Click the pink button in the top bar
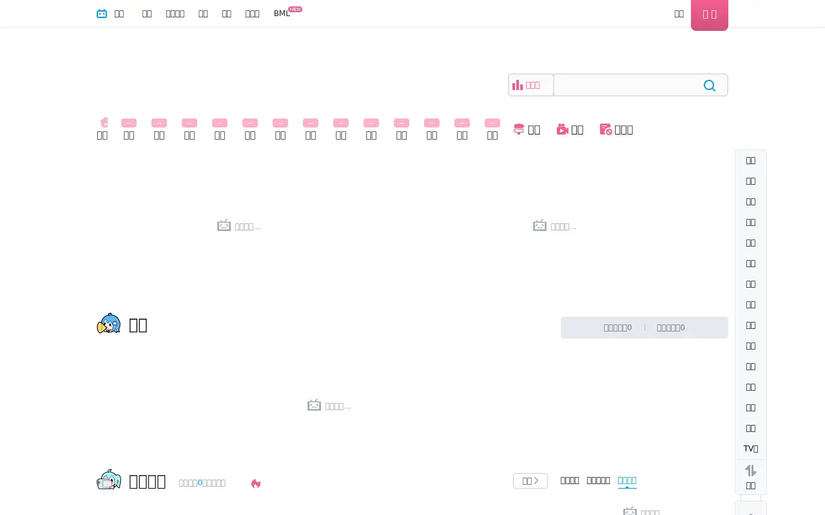The image size is (825, 515). [710, 15]
